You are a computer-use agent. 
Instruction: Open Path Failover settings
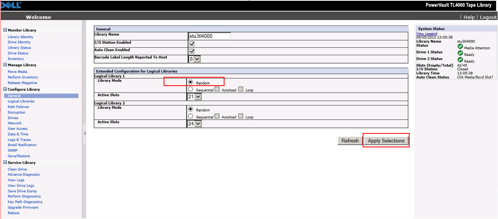pyautogui.click(x=18, y=107)
